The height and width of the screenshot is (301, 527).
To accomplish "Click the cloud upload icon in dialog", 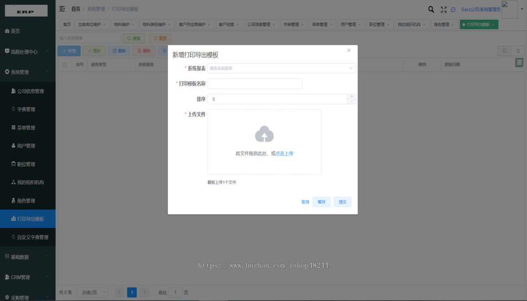I will (x=264, y=134).
